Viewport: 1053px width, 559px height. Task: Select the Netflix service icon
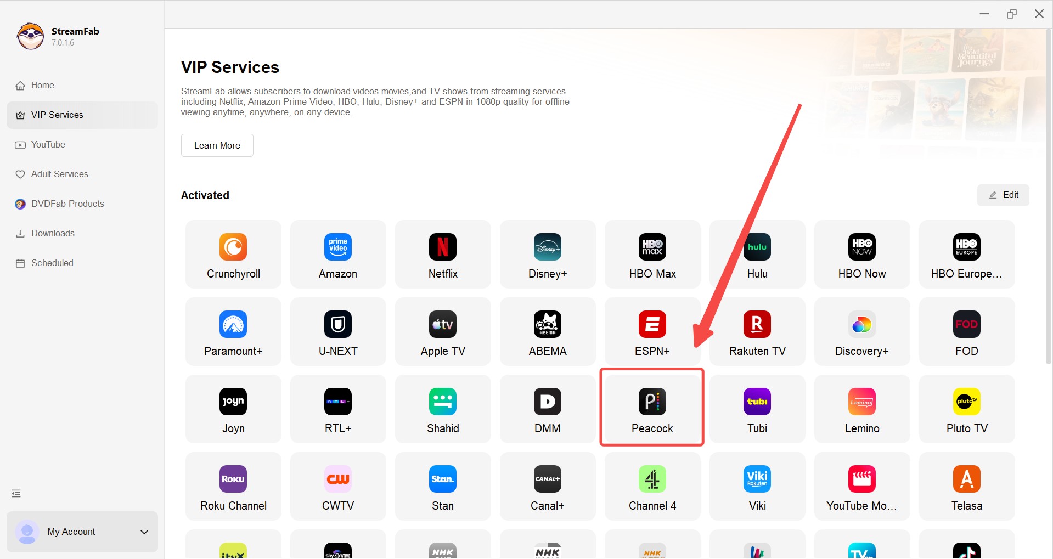pos(443,255)
